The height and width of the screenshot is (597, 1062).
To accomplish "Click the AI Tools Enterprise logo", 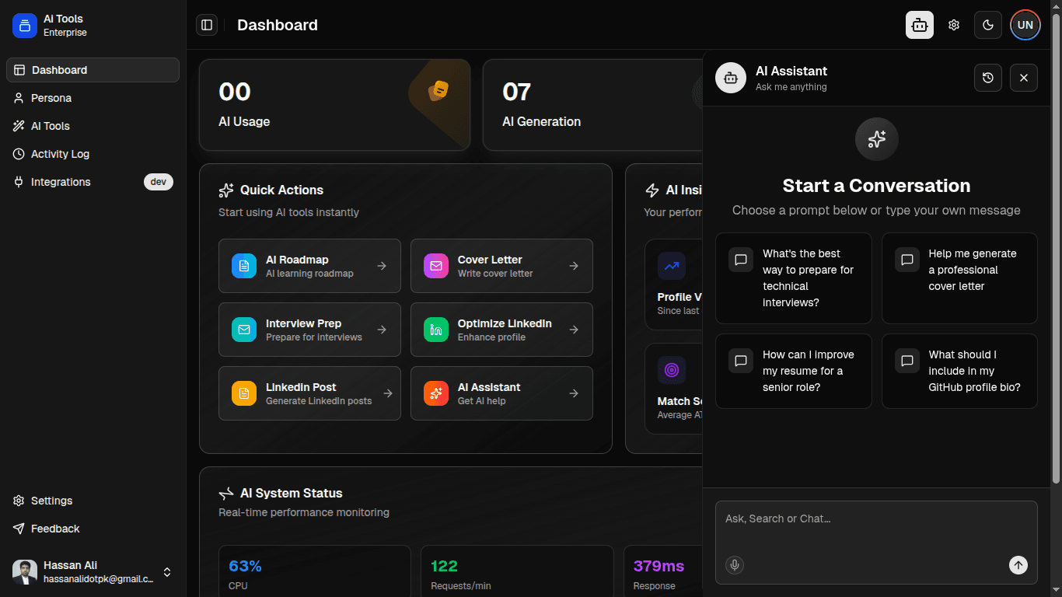I will (25, 25).
